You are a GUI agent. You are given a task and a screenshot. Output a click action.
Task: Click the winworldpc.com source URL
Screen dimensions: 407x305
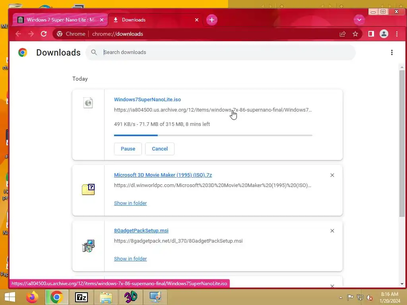pos(213,185)
